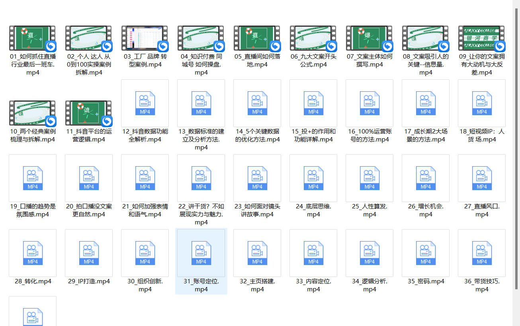Screen dimensions: 520x326
Task: Click the file name label 35_密码.mp4
Action: [x=426, y=281]
